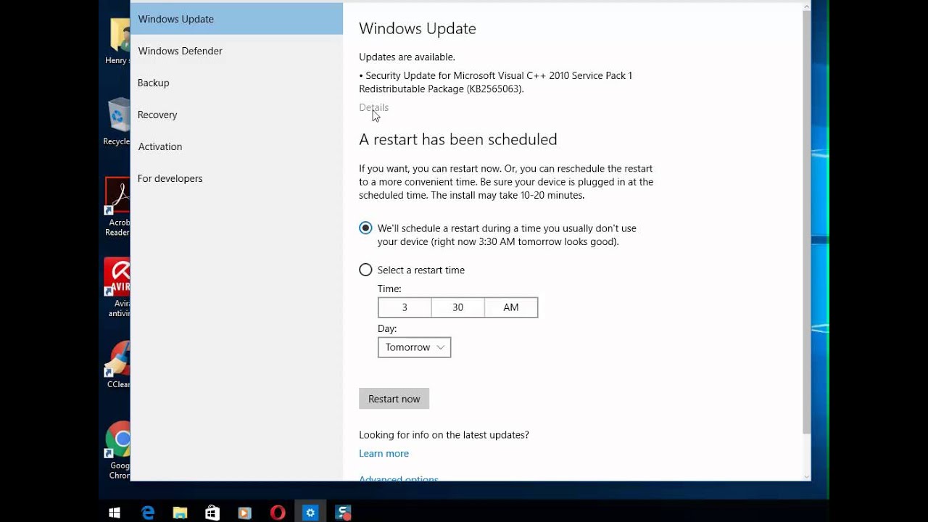The height and width of the screenshot is (522, 928).
Task: Open the Backup settings section
Action: [236, 83]
